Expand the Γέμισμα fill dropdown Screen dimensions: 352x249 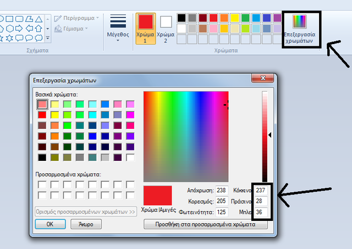[86, 29]
